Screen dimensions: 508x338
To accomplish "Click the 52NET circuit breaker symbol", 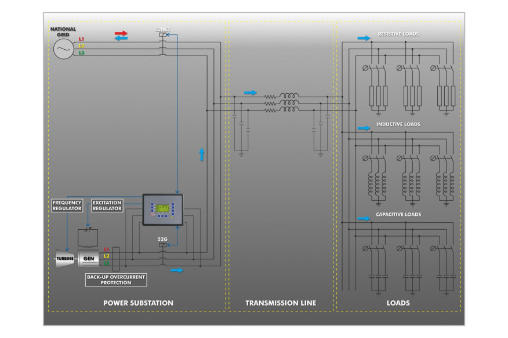I will pyautogui.click(x=163, y=36).
